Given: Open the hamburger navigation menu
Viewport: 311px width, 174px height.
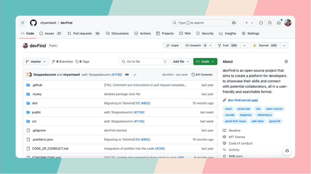Looking at the screenshot, I should coord(23,23).
